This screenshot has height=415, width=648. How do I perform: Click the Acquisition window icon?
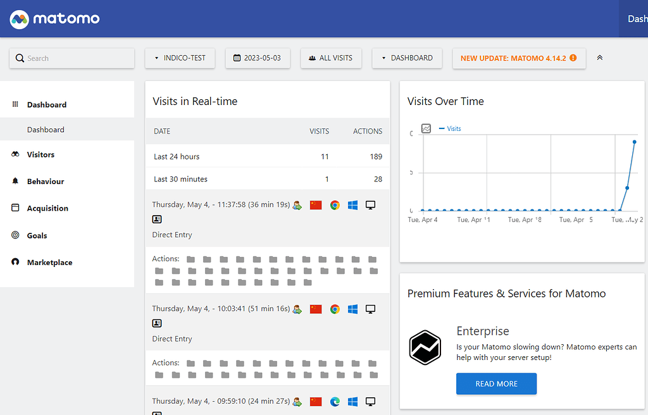(x=15, y=207)
